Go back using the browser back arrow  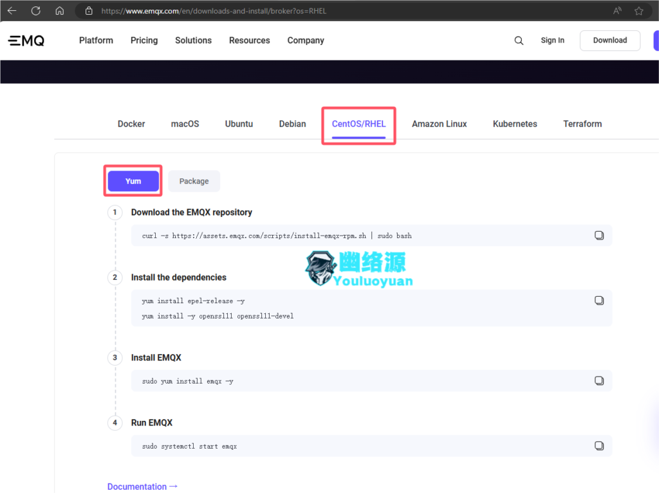[x=12, y=11]
